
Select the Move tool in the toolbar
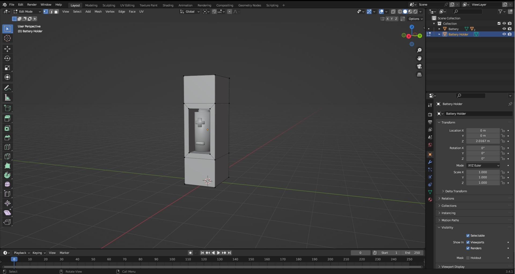(7, 49)
